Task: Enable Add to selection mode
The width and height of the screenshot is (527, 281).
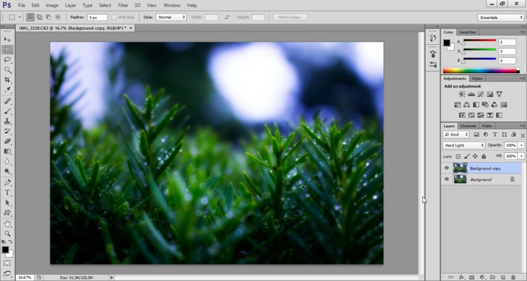Action: [x=39, y=17]
